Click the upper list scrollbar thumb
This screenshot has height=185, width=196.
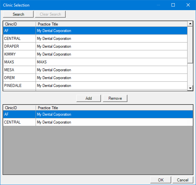(x=190, y=44)
